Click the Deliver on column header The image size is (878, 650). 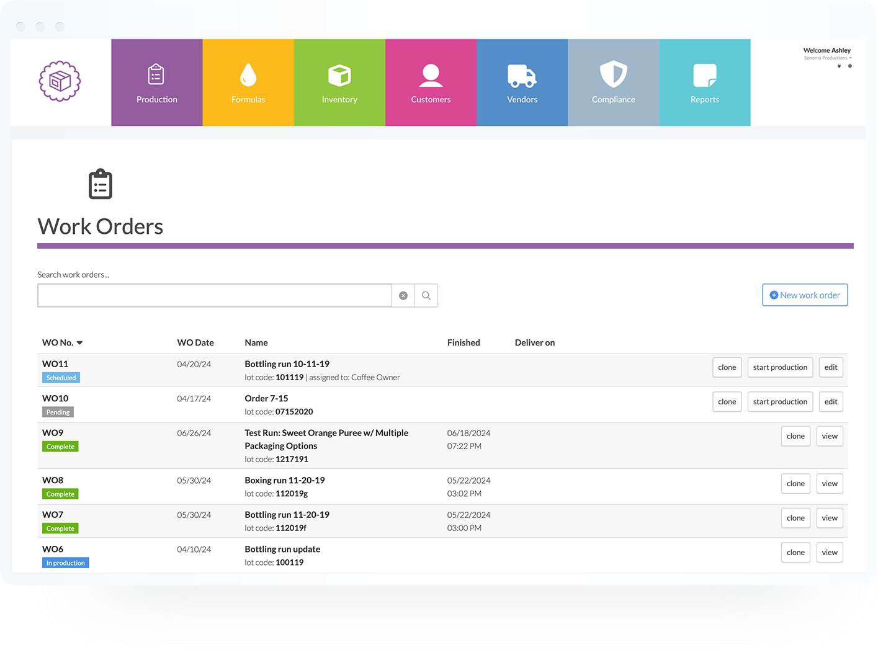[535, 343]
